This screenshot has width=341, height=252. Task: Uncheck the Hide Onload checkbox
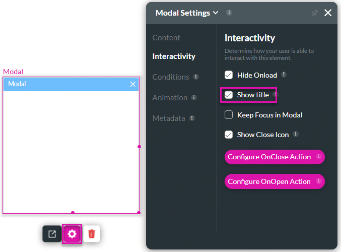click(x=229, y=75)
